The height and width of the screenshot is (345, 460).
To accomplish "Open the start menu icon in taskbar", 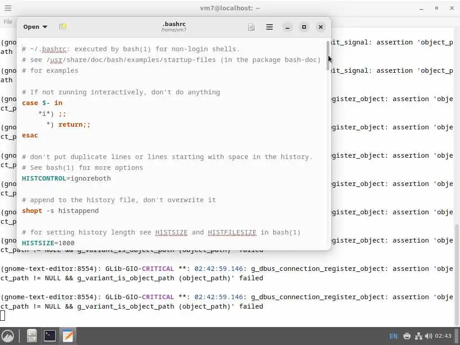I will (8, 336).
